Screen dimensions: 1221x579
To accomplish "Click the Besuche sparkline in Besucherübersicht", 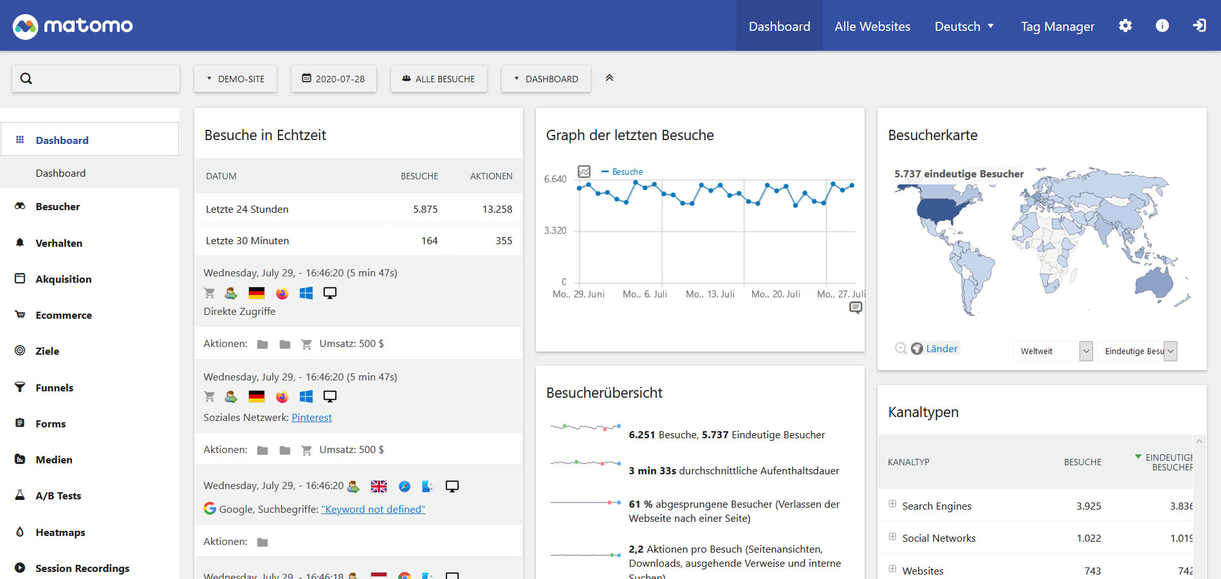I will 585,427.
